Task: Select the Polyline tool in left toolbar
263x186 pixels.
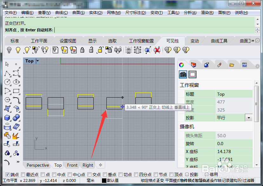Action: tap(7, 73)
